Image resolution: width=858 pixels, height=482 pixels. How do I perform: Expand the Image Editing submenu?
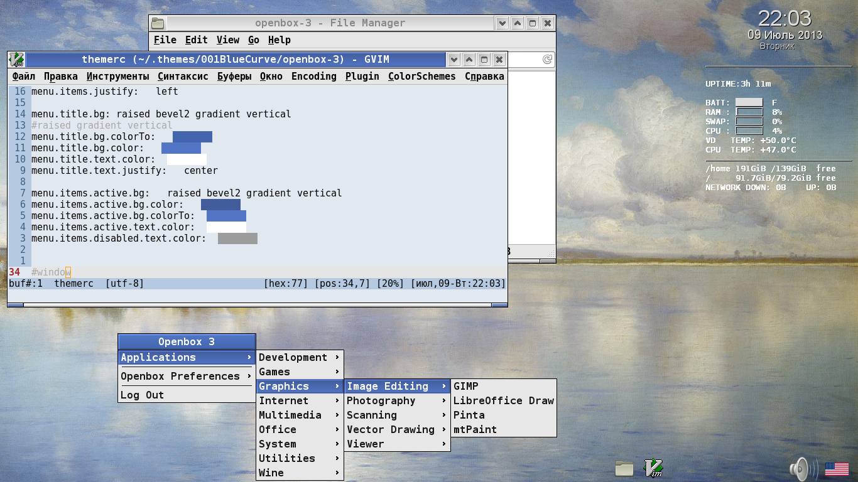click(397, 387)
